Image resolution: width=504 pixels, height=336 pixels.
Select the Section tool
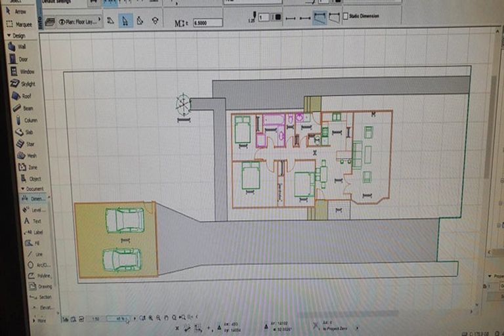[44, 297]
